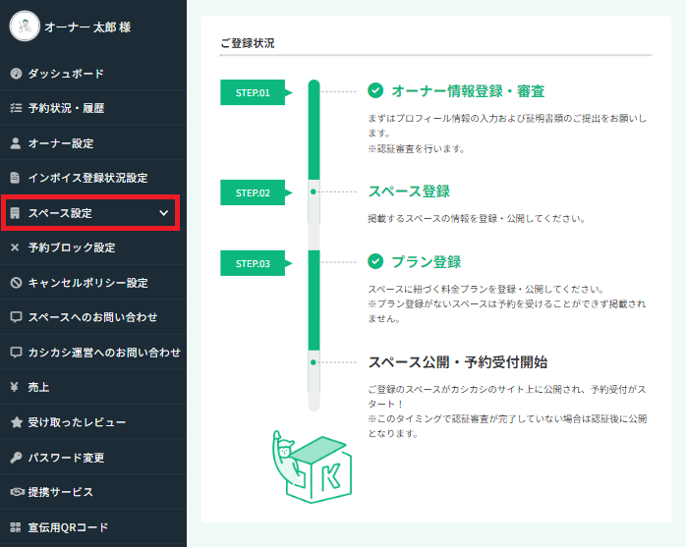Image resolution: width=686 pixels, height=547 pixels.
Task: Click the オーナー情報登録・審査 heading
Action: coord(468,91)
